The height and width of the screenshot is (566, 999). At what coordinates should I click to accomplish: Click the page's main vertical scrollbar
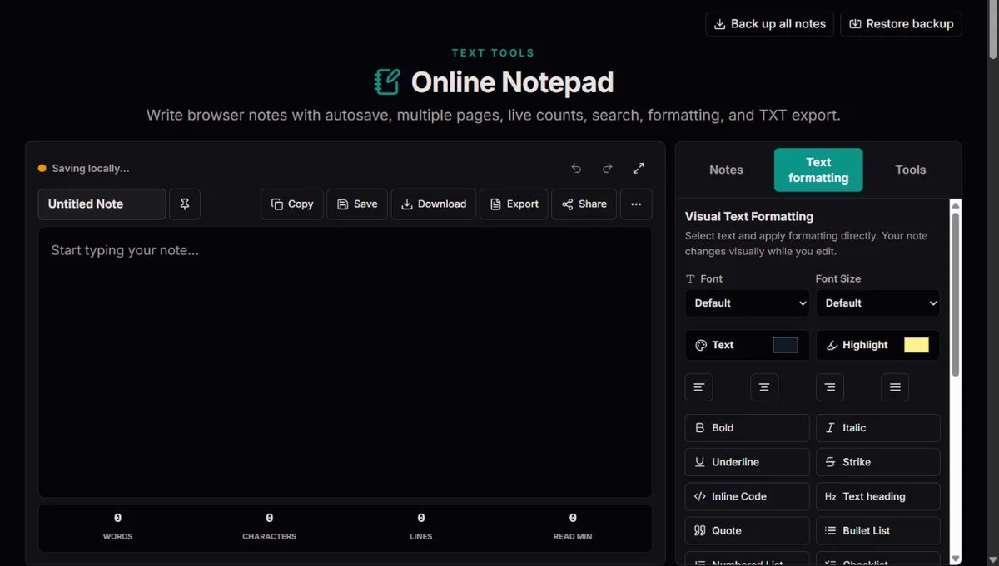pos(992,30)
